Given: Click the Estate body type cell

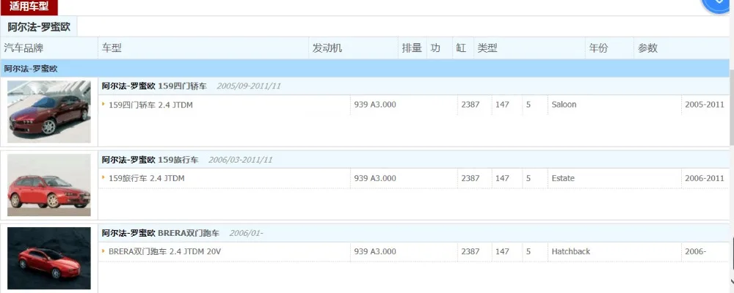Looking at the screenshot, I should [x=563, y=178].
